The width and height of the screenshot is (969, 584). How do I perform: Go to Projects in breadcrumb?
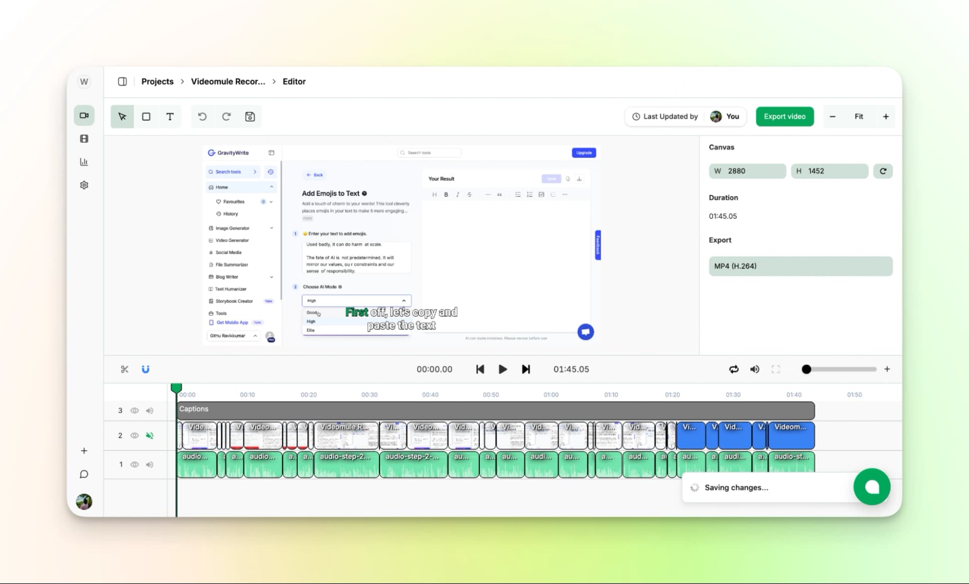click(x=157, y=81)
